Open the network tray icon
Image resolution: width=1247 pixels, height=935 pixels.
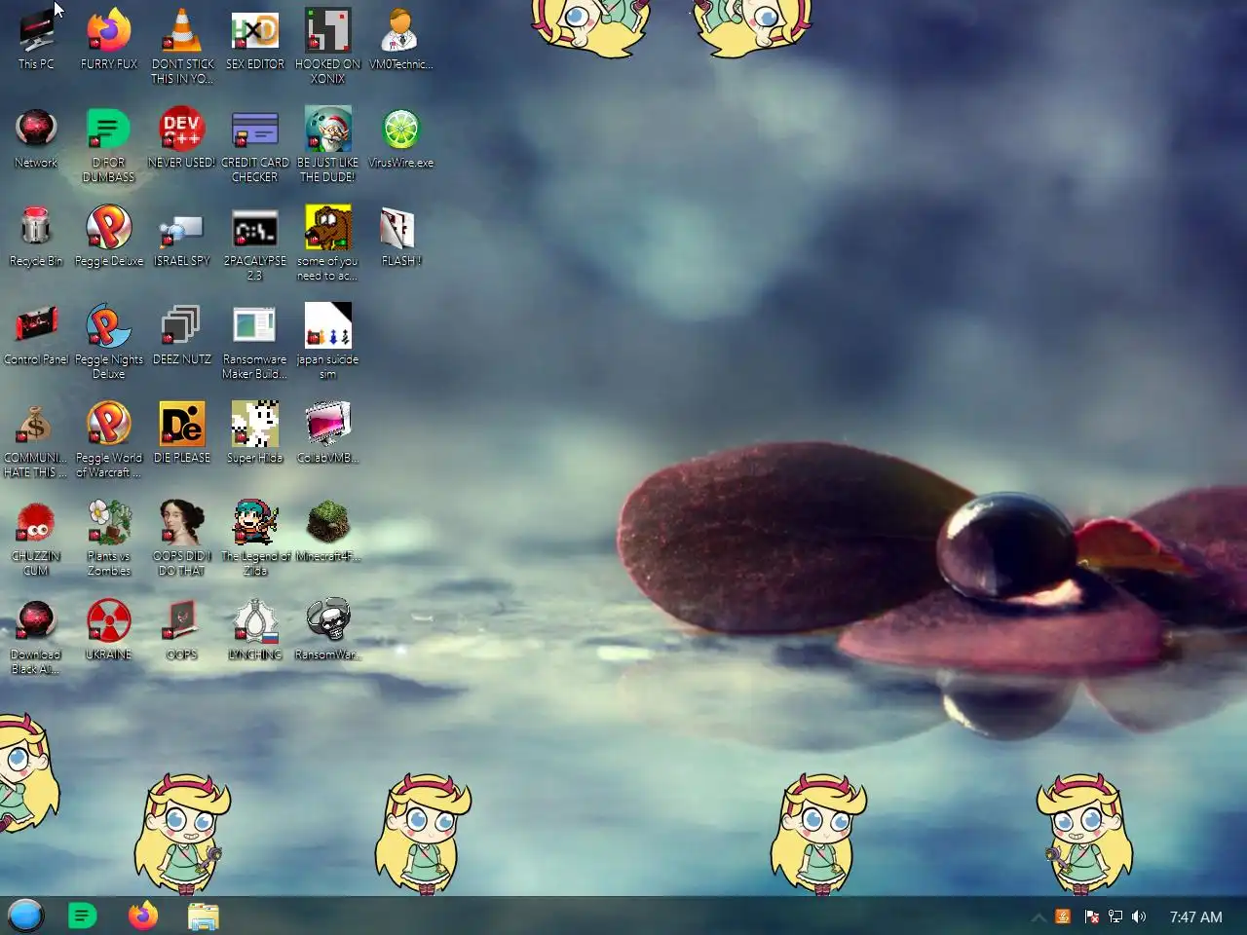[x=1115, y=916]
